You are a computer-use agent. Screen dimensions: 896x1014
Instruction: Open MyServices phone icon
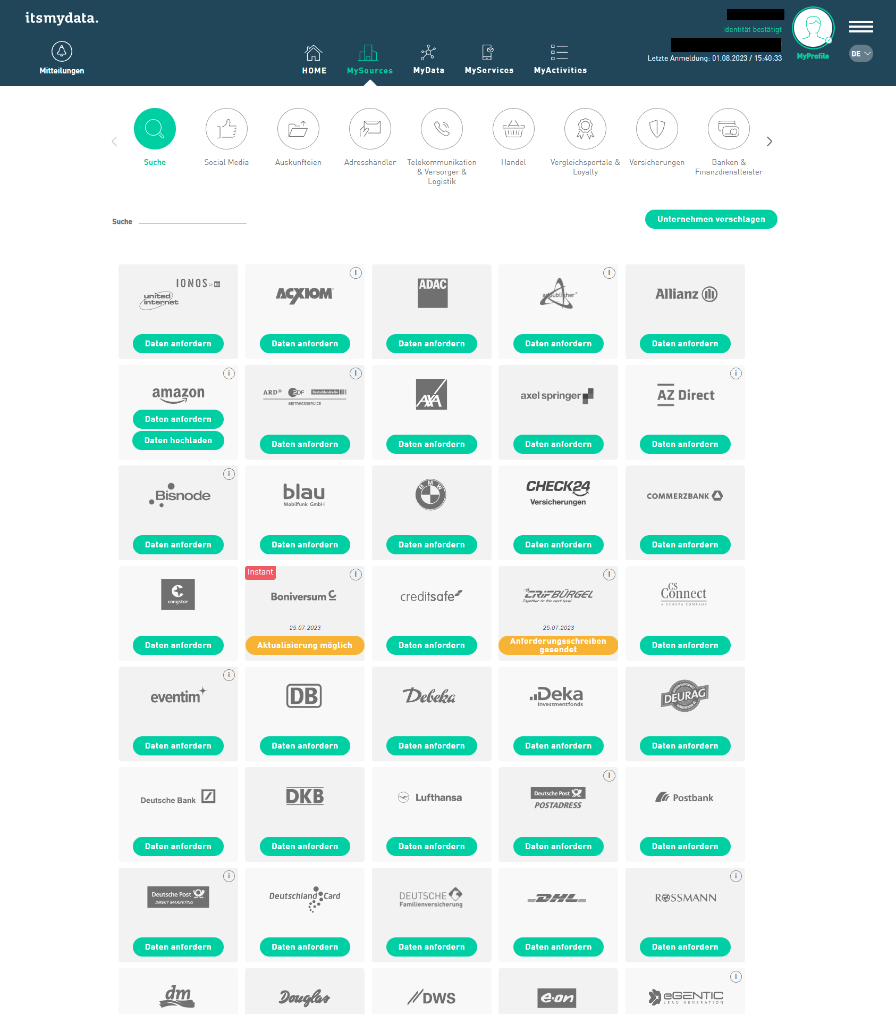point(488,53)
